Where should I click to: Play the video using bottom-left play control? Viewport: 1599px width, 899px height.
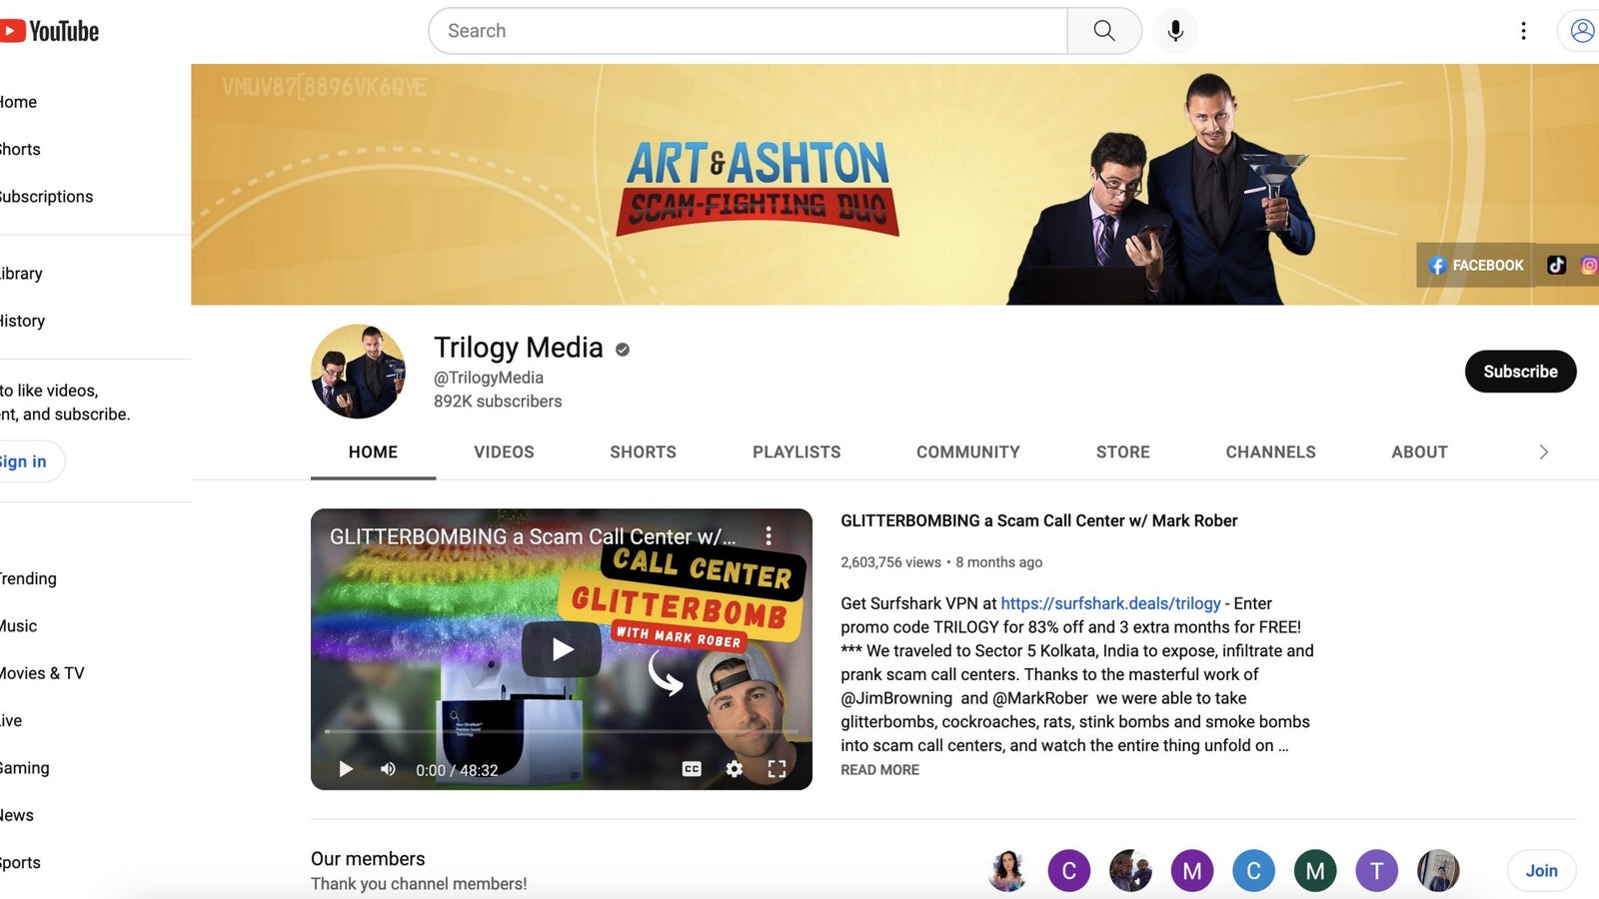(346, 769)
